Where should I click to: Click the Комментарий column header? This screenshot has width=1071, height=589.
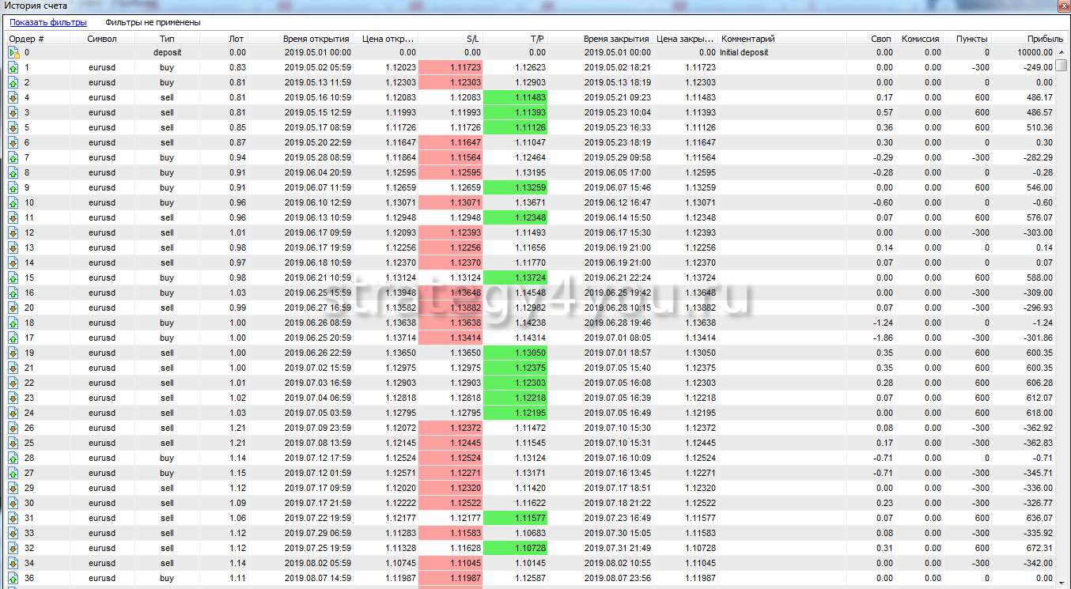[748, 39]
